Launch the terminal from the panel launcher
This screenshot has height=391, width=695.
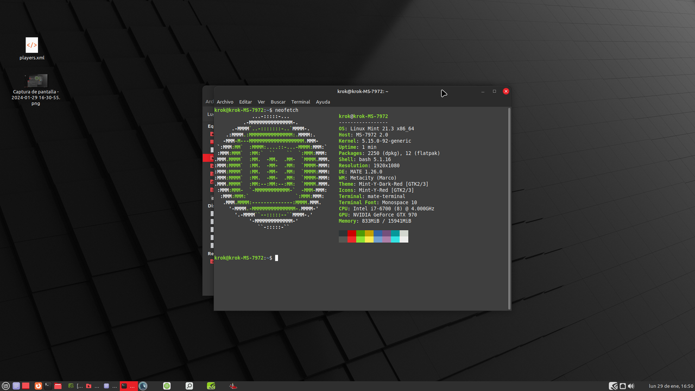tap(48, 386)
